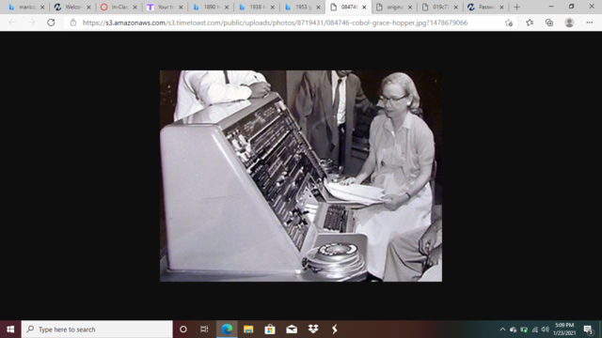The width and height of the screenshot is (602, 338).
Task: Open the clock and calendar
Action: (x=564, y=330)
